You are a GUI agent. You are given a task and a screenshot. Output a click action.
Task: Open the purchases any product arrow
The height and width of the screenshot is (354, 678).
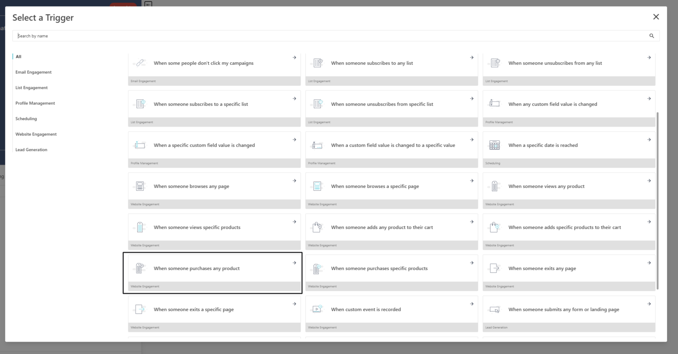click(294, 262)
